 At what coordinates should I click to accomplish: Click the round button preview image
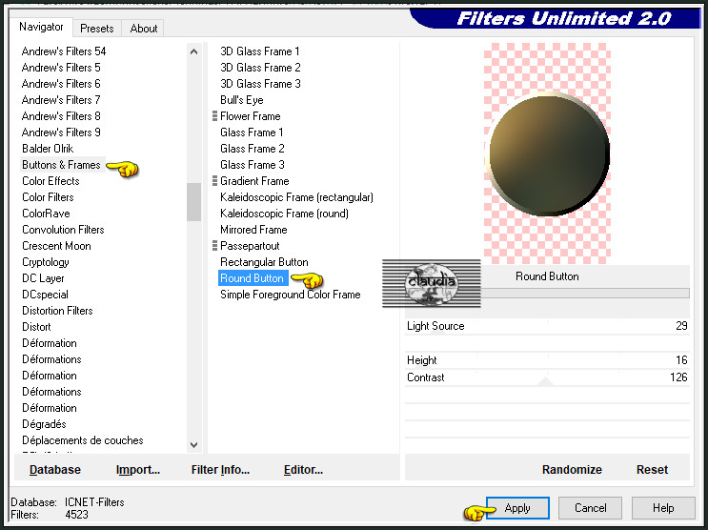548,153
